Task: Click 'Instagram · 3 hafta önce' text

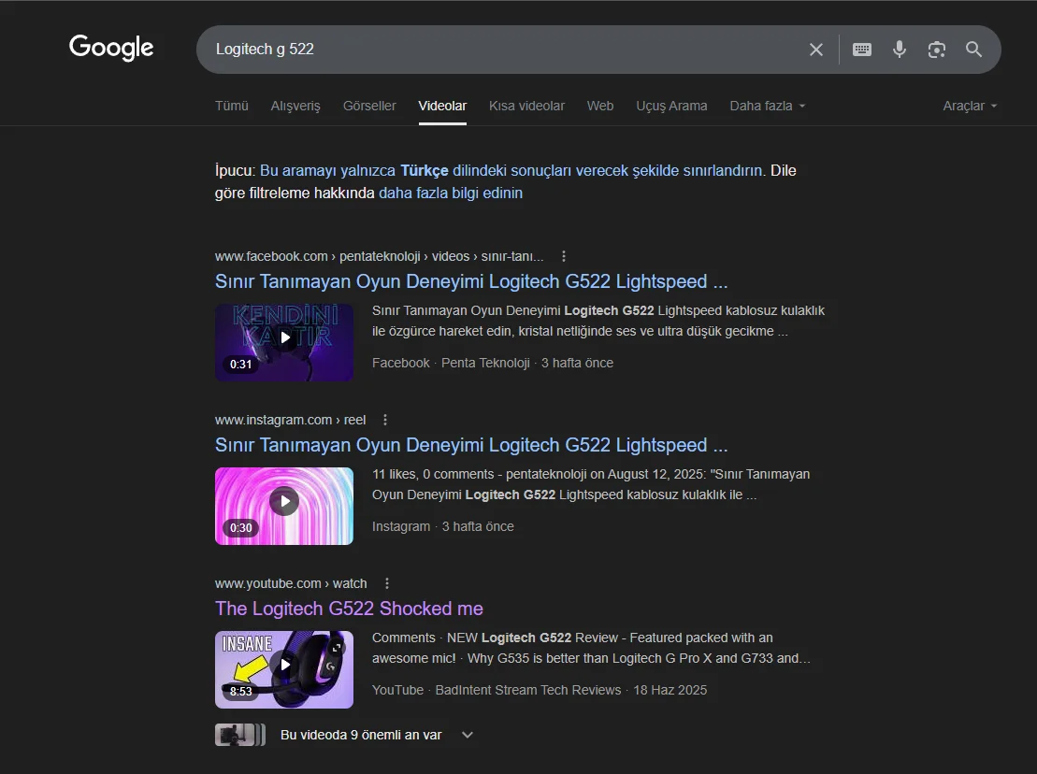Action: coord(442,527)
